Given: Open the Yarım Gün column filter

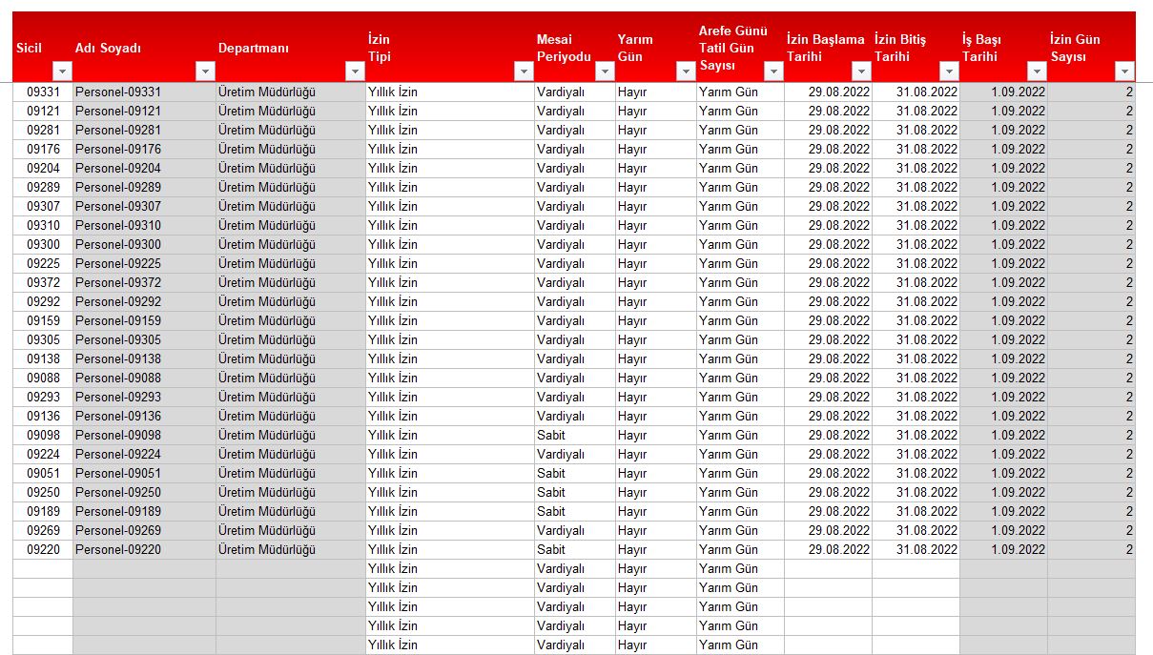Looking at the screenshot, I should click(686, 72).
